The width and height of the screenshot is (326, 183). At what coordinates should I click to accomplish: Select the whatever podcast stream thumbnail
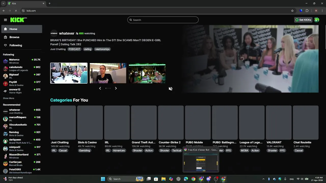pyautogui.click(x=69, y=73)
